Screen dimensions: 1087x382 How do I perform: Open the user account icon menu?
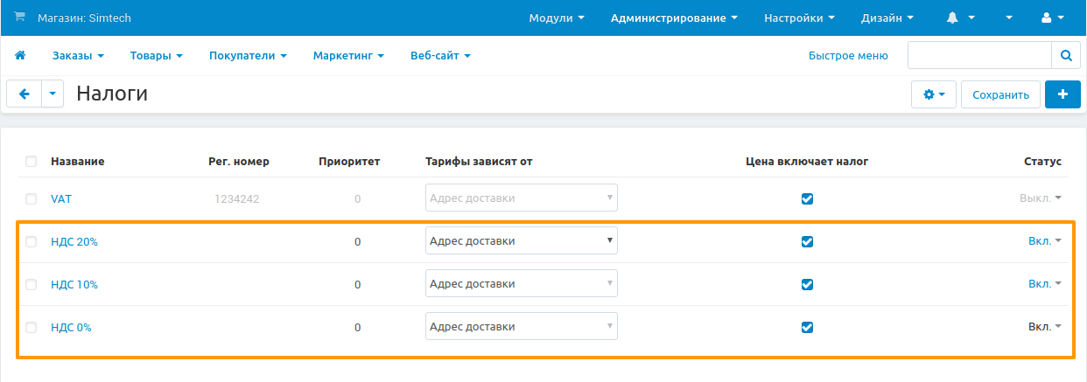(x=1050, y=17)
